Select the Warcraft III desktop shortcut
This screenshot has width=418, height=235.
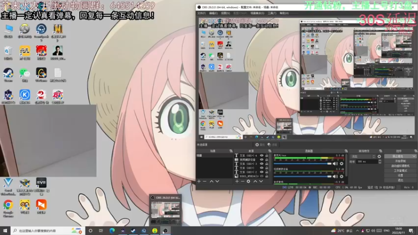[58, 32]
